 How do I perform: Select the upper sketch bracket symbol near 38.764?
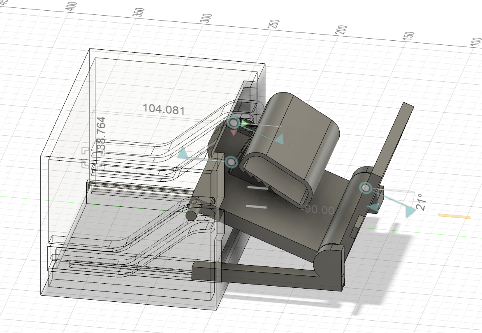[86, 151]
